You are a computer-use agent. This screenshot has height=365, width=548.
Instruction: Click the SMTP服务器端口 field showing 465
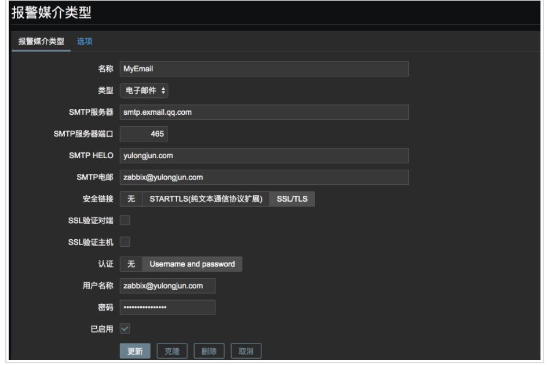tap(144, 134)
